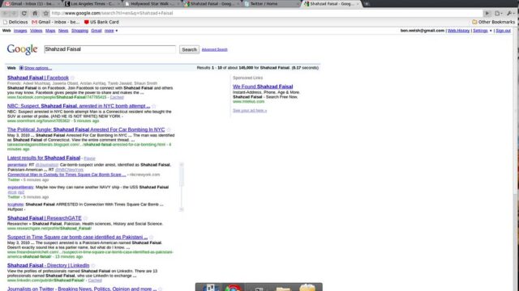Star the Time Square car bomb result
Screen dimensions: 519x291
tap(152, 237)
